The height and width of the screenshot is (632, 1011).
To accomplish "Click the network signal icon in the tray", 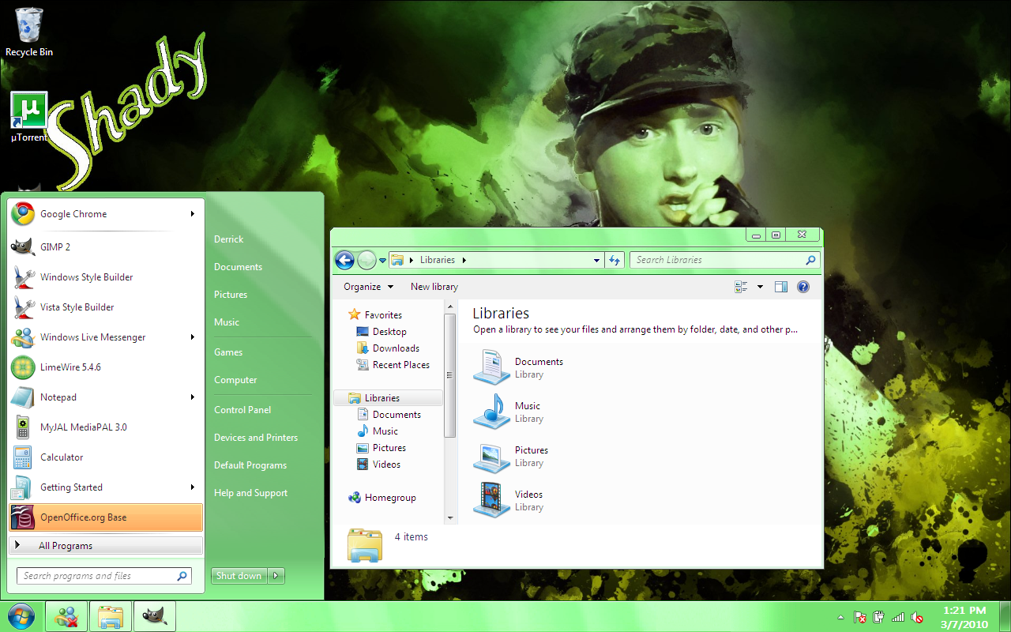I will tap(898, 618).
